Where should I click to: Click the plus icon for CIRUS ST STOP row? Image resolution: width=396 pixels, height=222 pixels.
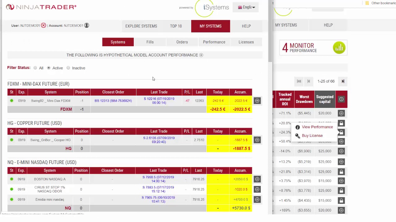(x=257, y=189)
